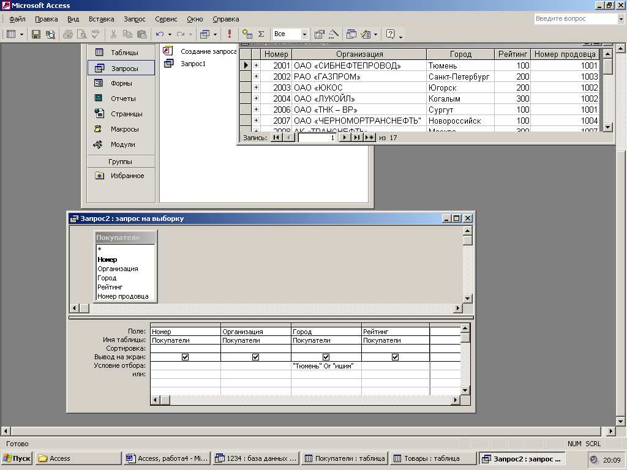Click the New Object toolbar icon
This screenshot has height=470, width=627.
[366, 34]
